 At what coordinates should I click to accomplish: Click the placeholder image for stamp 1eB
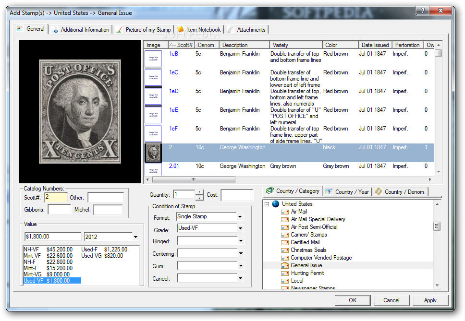tap(153, 59)
